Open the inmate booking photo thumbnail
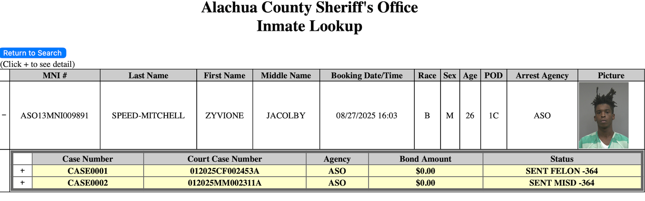This screenshot has width=645, height=201. [x=603, y=115]
